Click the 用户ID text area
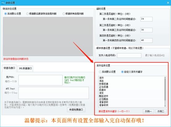Screen dimensions: 171x127 click(x=40, y=80)
